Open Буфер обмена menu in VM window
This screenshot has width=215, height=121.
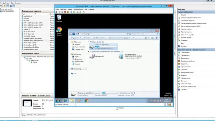pos(78,9)
